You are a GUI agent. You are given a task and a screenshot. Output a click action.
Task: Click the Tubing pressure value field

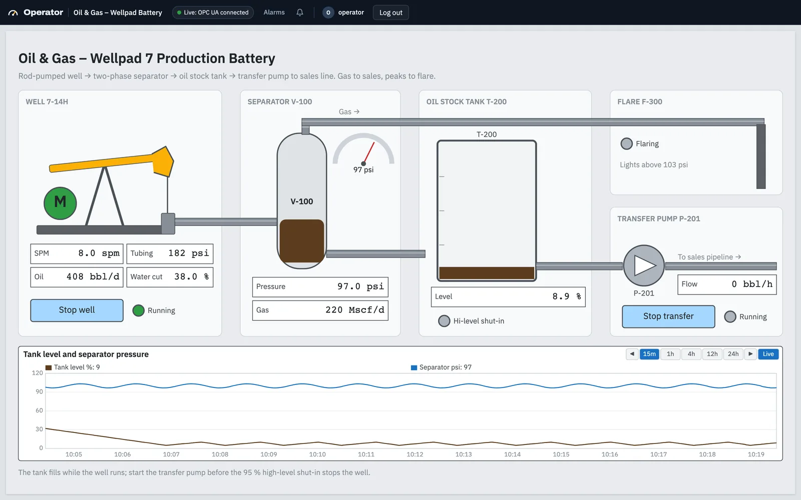tap(170, 253)
